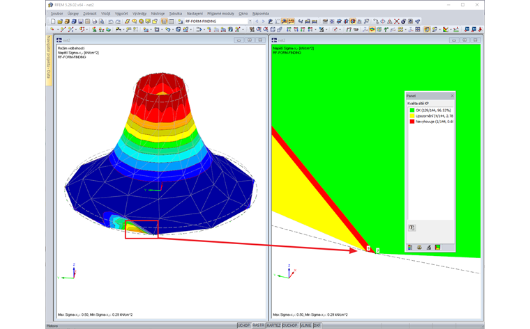Viewport: 530px width, 329px height.
Task: Redo the last action
Action: coord(118,22)
